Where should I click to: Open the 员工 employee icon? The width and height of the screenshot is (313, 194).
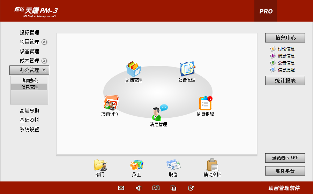coord(136,165)
